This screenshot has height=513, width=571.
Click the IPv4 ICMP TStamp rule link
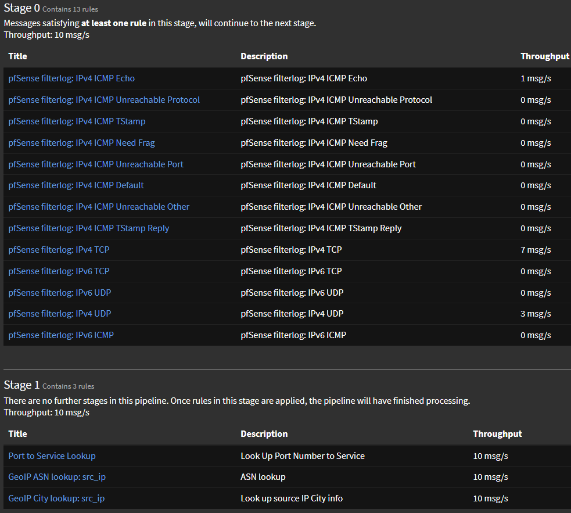(x=77, y=121)
